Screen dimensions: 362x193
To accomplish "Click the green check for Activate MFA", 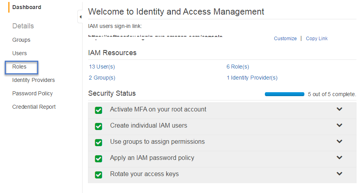I will [x=99, y=110].
